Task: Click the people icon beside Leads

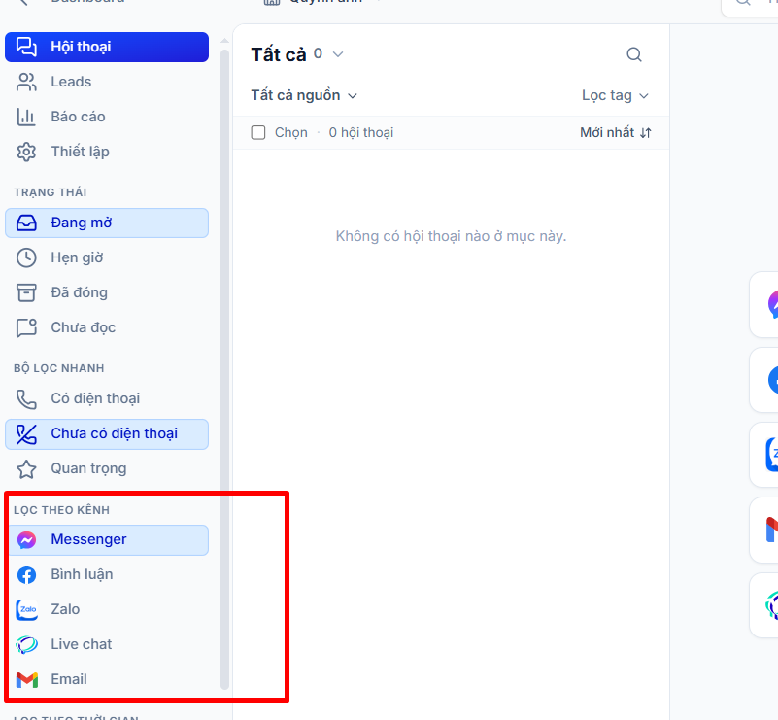Action: click(x=26, y=82)
